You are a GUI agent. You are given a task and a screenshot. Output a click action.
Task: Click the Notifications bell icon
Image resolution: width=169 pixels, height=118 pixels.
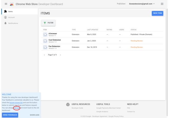coord(5,23)
